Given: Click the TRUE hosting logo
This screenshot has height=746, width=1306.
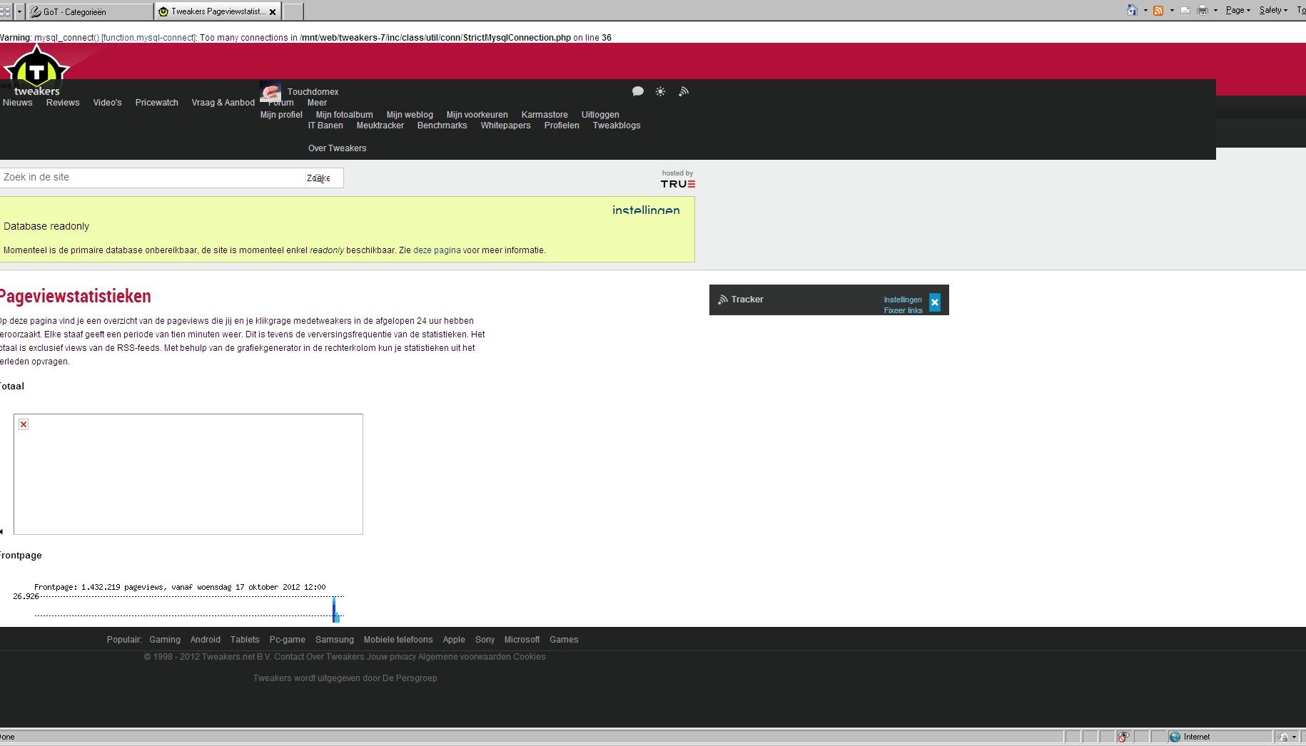Looking at the screenshot, I should (x=678, y=184).
